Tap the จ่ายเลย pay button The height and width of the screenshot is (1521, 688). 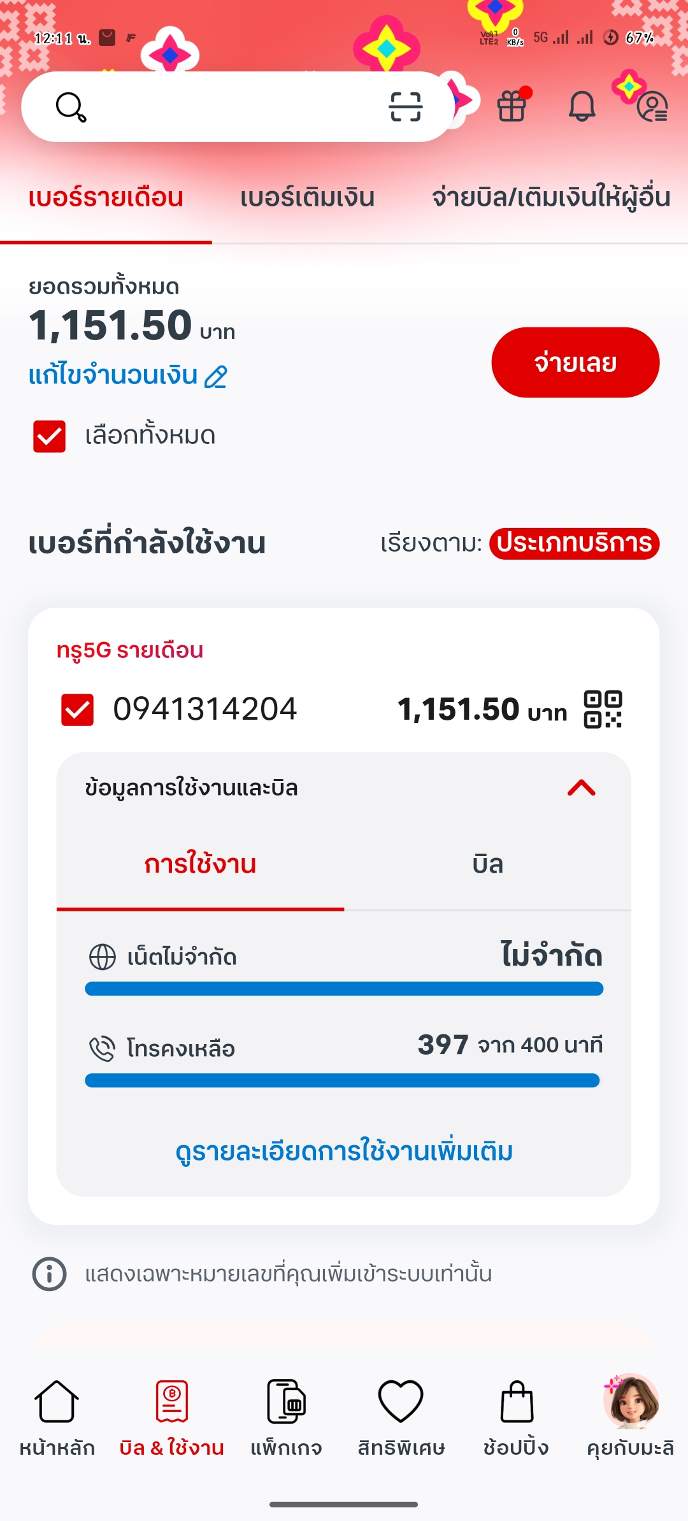click(575, 362)
